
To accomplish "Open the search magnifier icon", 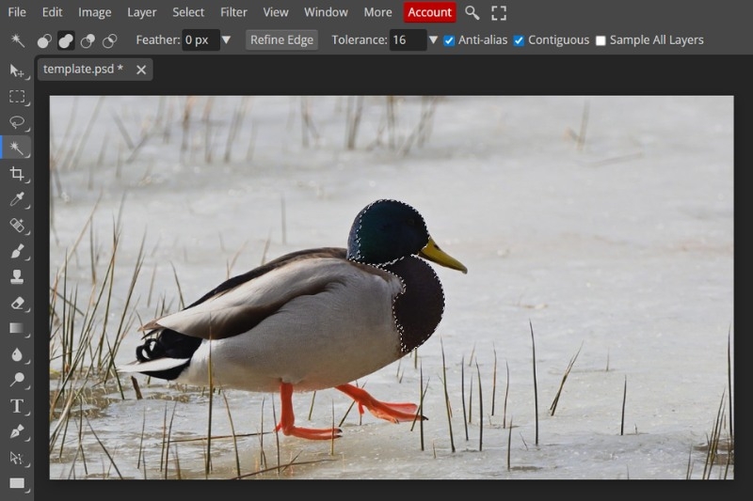I will (473, 13).
